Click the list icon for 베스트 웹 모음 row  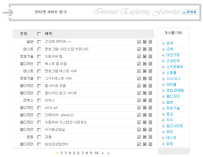click(x=150, y=64)
